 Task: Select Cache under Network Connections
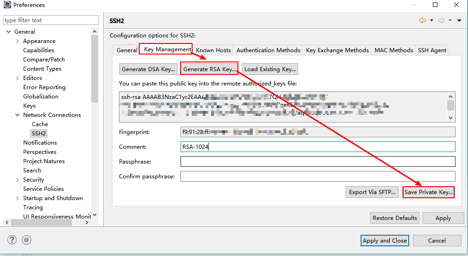click(x=40, y=124)
